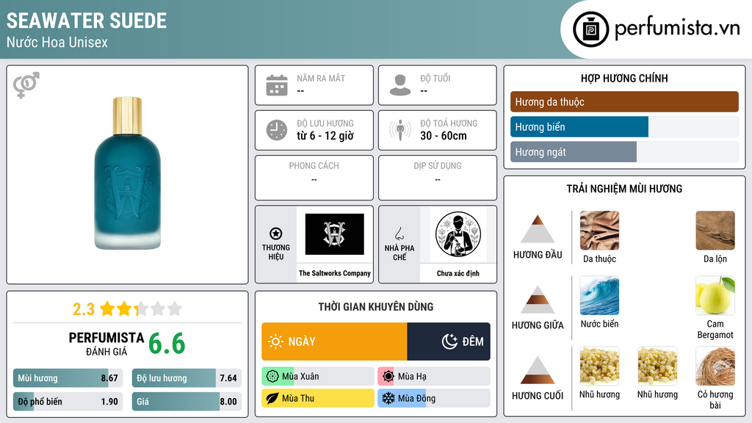Click the 2.3 user rating number
This screenshot has width=752, height=423.
coord(84,309)
